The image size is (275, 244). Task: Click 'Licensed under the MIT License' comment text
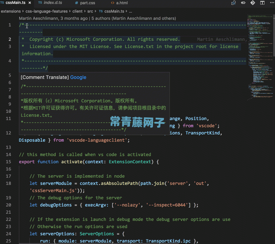click(70, 47)
